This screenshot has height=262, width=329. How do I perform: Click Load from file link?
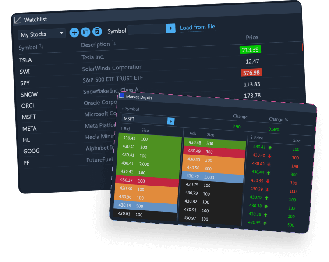(x=198, y=27)
